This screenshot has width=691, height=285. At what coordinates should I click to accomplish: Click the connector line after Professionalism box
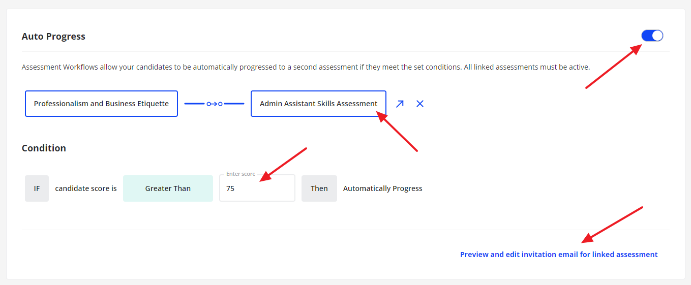point(193,104)
